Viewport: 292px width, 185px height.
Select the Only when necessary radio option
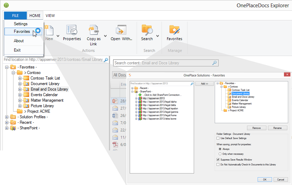[220, 154]
